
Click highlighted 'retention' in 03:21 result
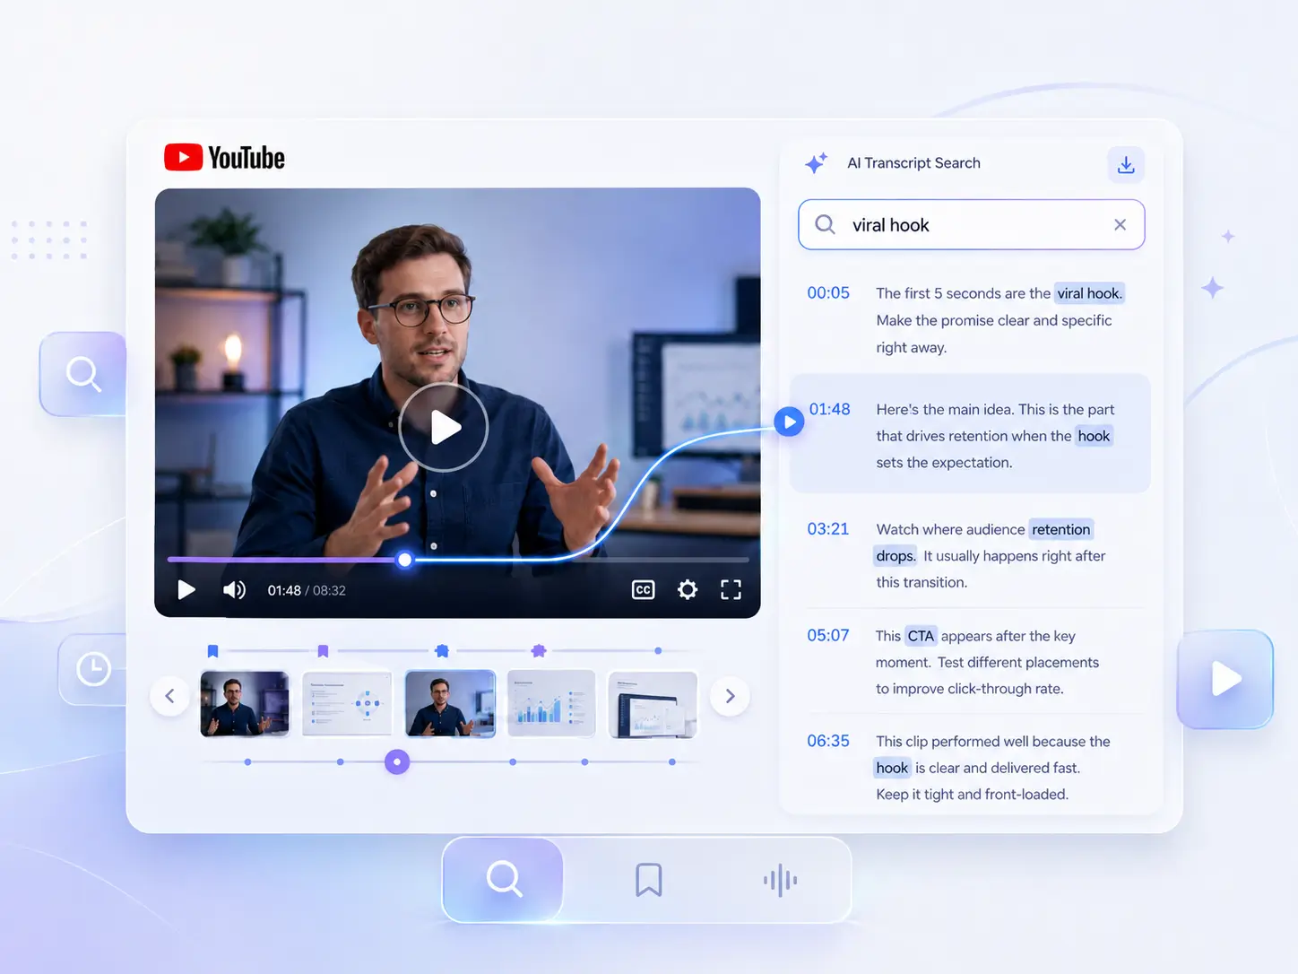[x=1060, y=529]
